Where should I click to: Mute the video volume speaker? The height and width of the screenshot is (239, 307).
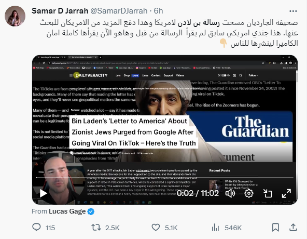[230, 193]
